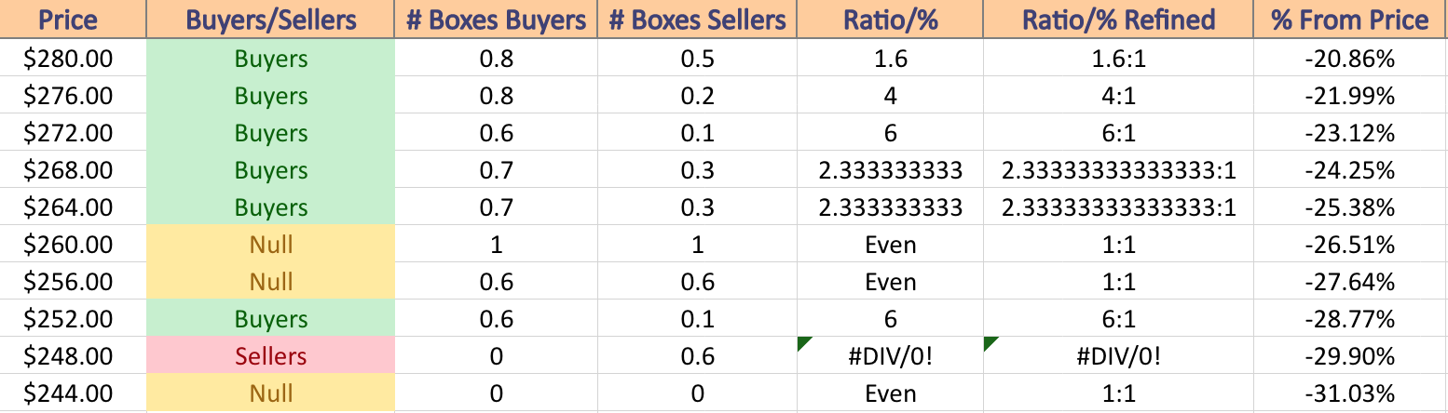Click the error triangle on $248.00 Ratio/% Refined cell
Screen dimensions: 1448x413
point(990,343)
